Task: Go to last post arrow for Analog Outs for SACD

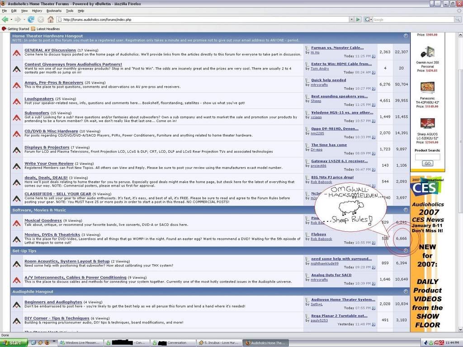Action: click(x=373, y=284)
